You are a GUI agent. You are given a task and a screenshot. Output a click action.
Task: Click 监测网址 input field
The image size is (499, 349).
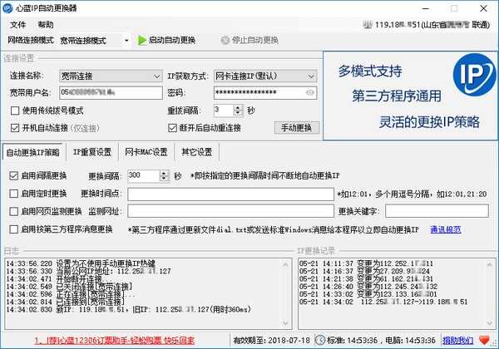coord(230,211)
